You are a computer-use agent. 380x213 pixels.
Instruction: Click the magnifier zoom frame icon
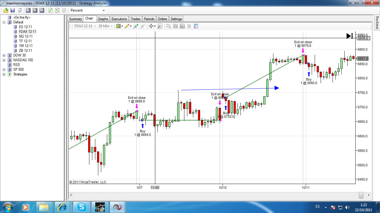[160, 26]
